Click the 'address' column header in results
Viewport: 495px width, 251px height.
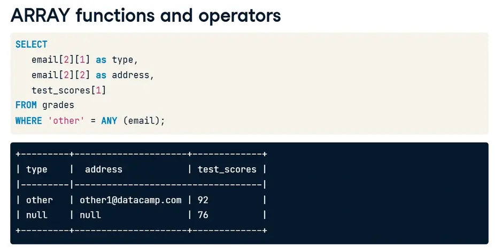tap(104, 169)
